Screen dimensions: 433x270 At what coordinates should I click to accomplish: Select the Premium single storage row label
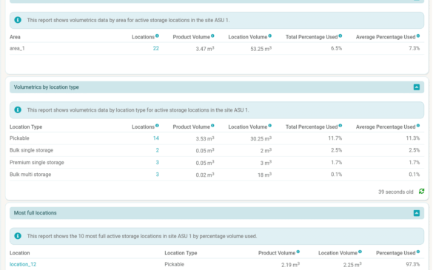[x=37, y=162]
